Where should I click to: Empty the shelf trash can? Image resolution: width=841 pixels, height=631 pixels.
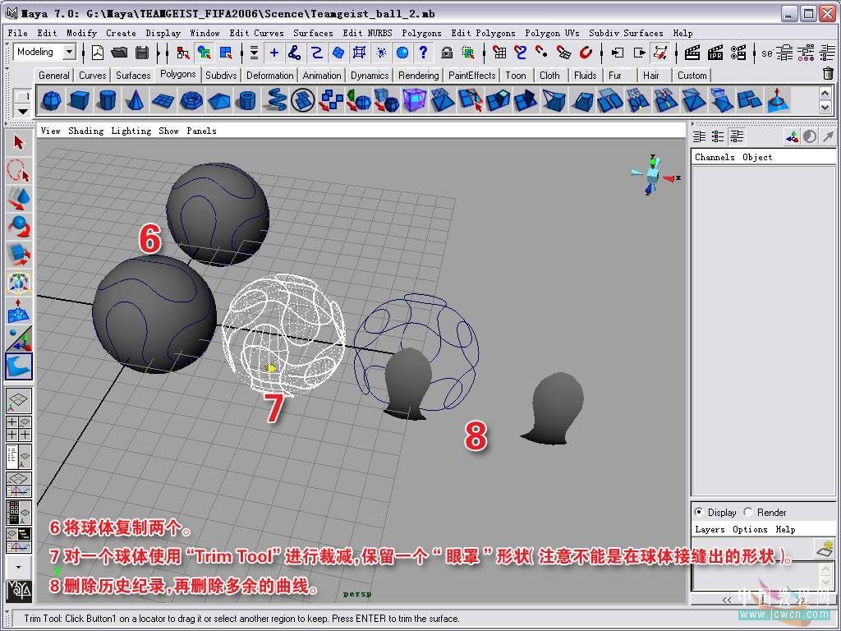828,73
